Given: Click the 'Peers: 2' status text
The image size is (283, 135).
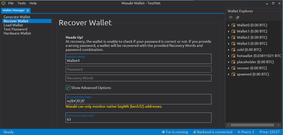Looking at the screenshot, I should [247, 132].
